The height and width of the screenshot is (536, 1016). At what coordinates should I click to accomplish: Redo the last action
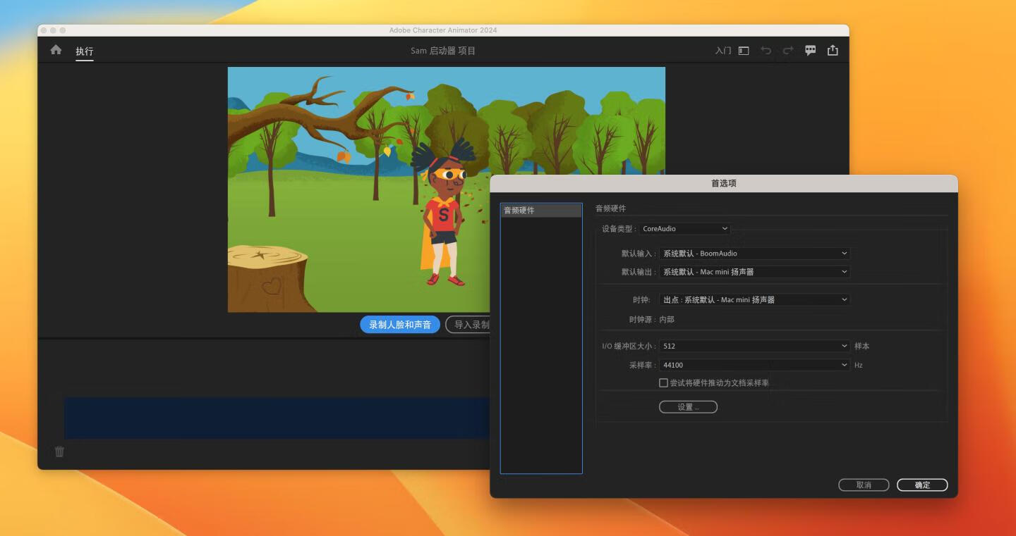pos(788,51)
